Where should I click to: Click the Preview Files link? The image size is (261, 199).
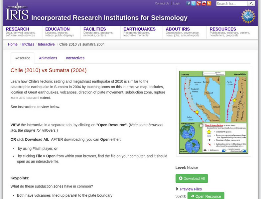191,189
